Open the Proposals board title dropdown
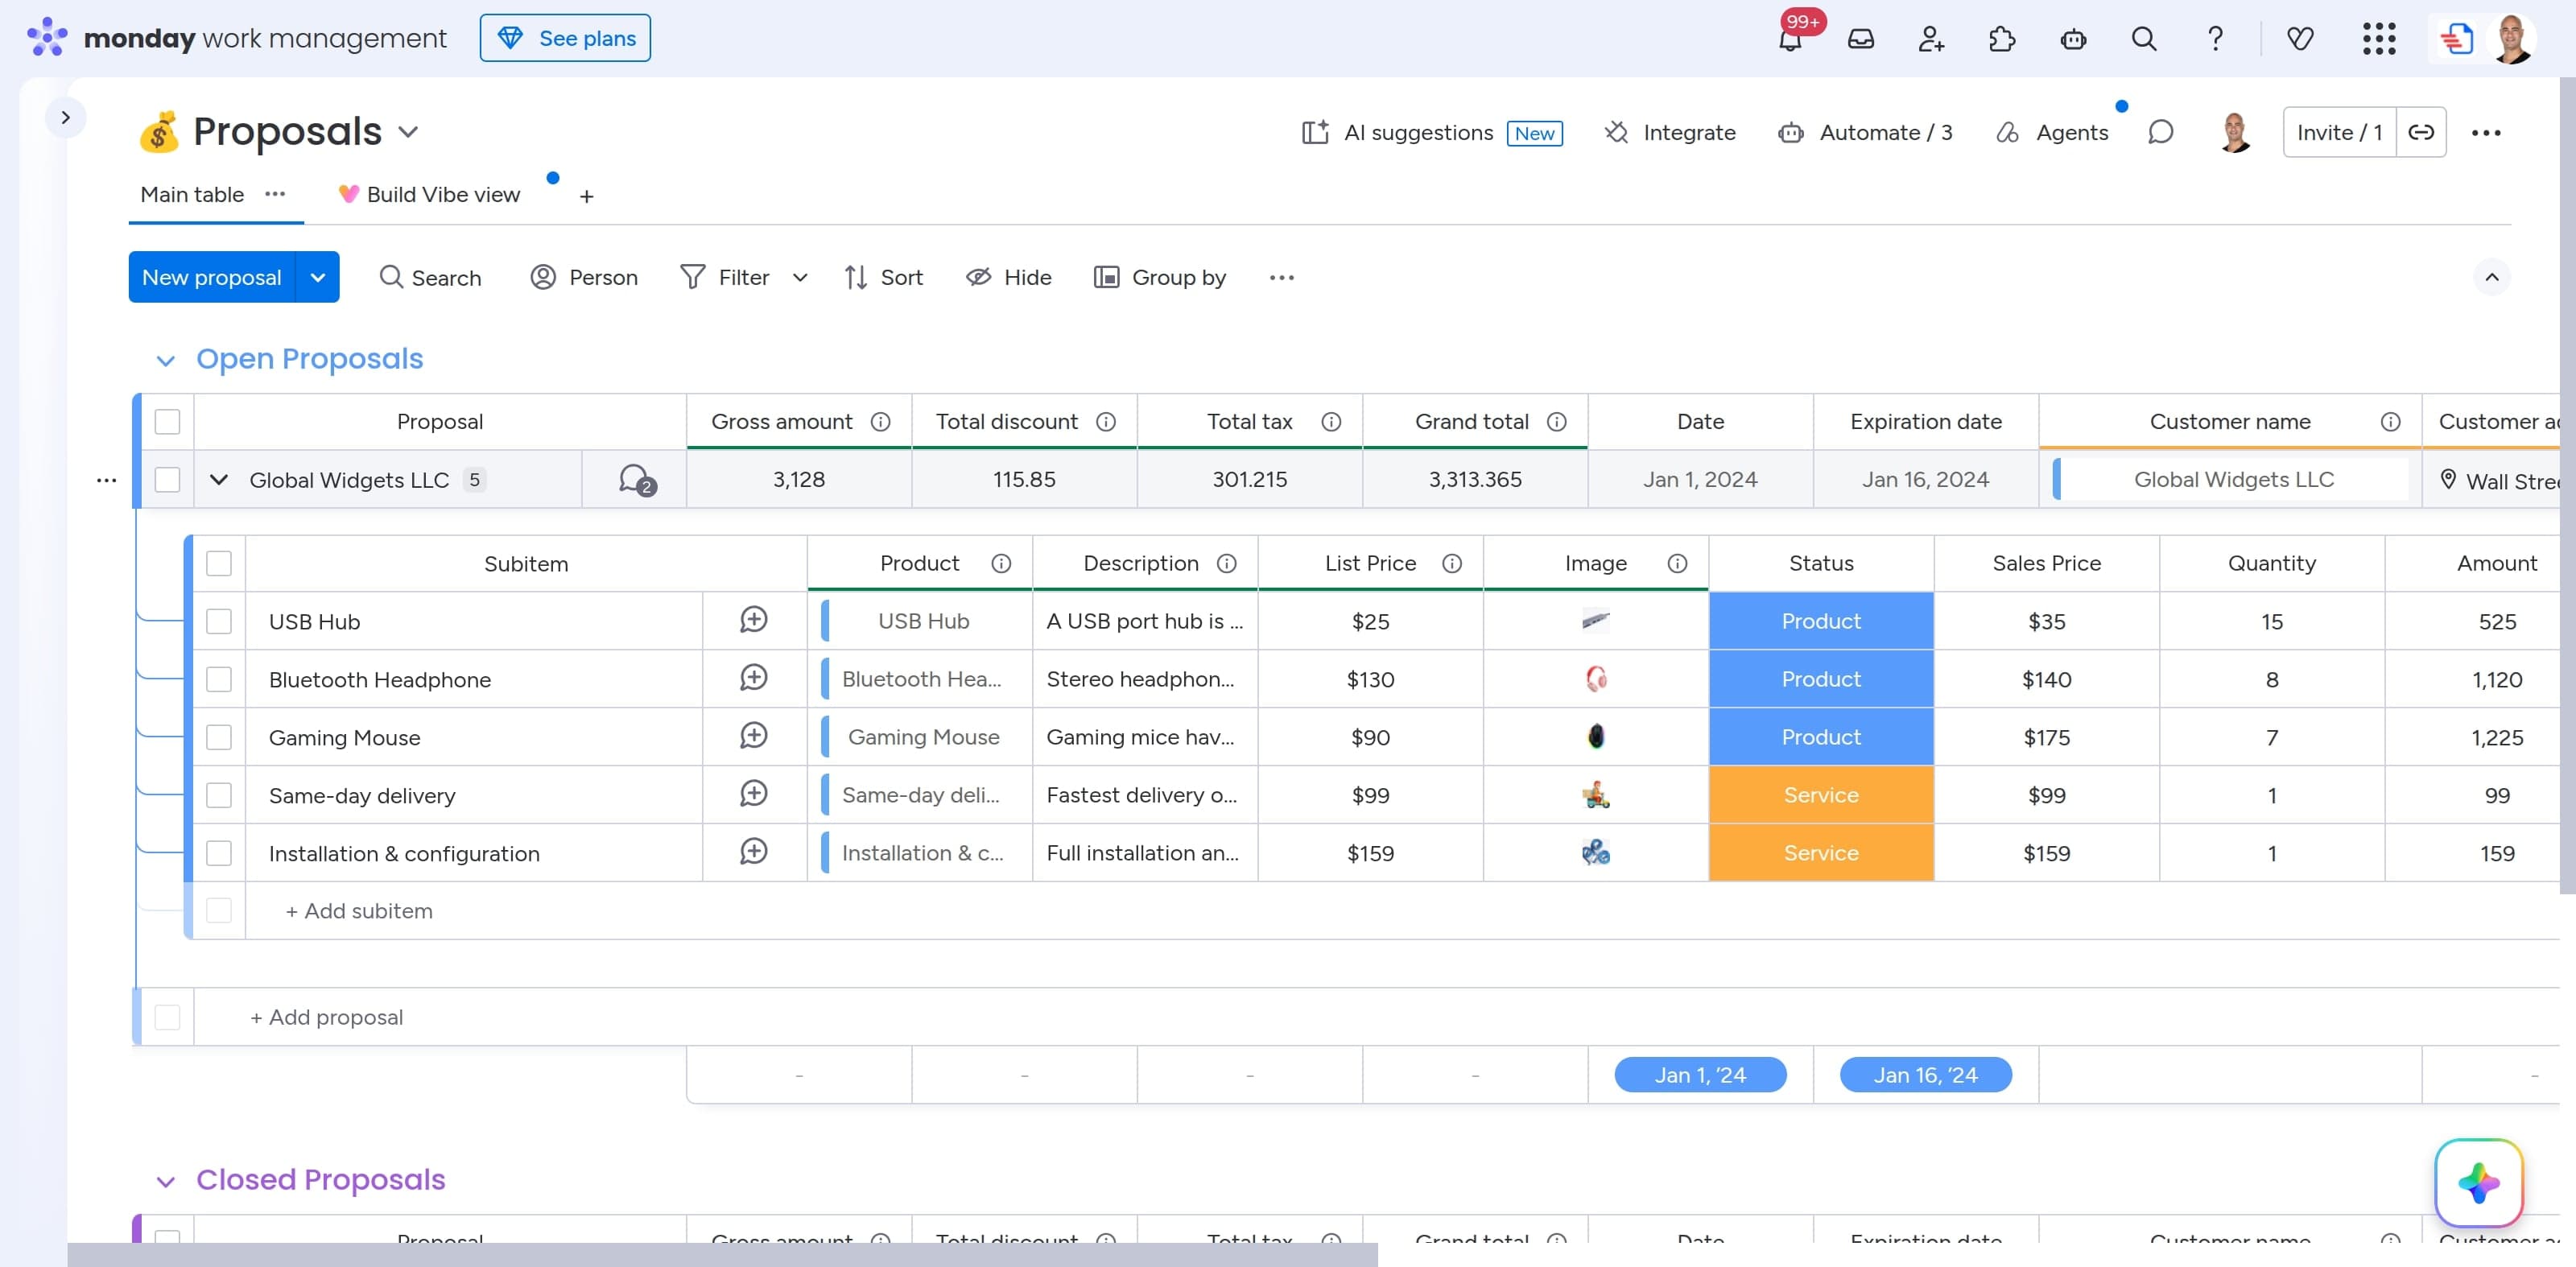 click(408, 132)
